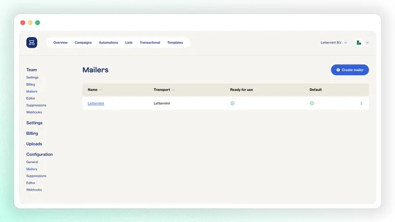Click the Settings sidebar heading
The image size is (395, 222).
[34, 123]
